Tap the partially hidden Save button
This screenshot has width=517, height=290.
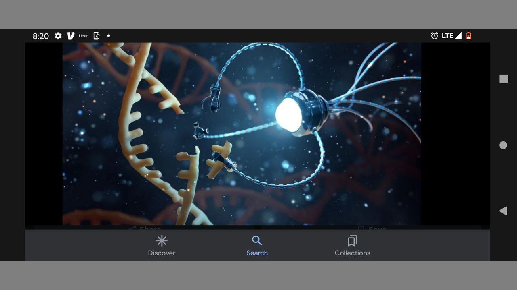click(372, 228)
